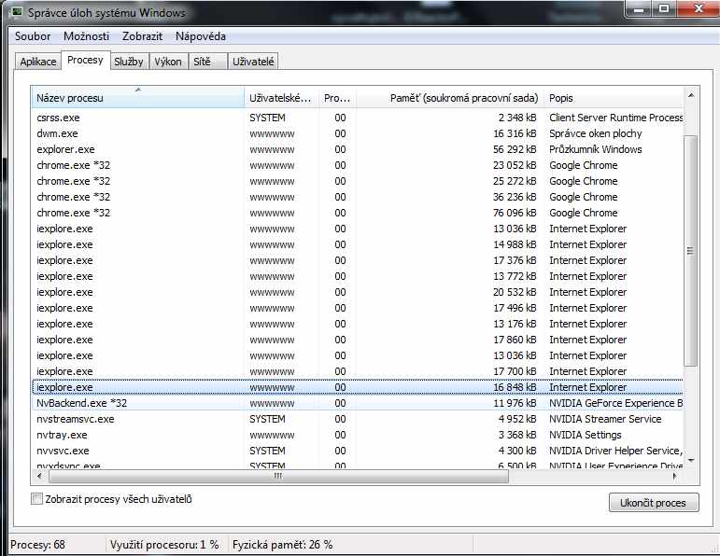720x556 pixels.
Task: Click the horizontal scrollbar left arrow
Action: point(38,476)
